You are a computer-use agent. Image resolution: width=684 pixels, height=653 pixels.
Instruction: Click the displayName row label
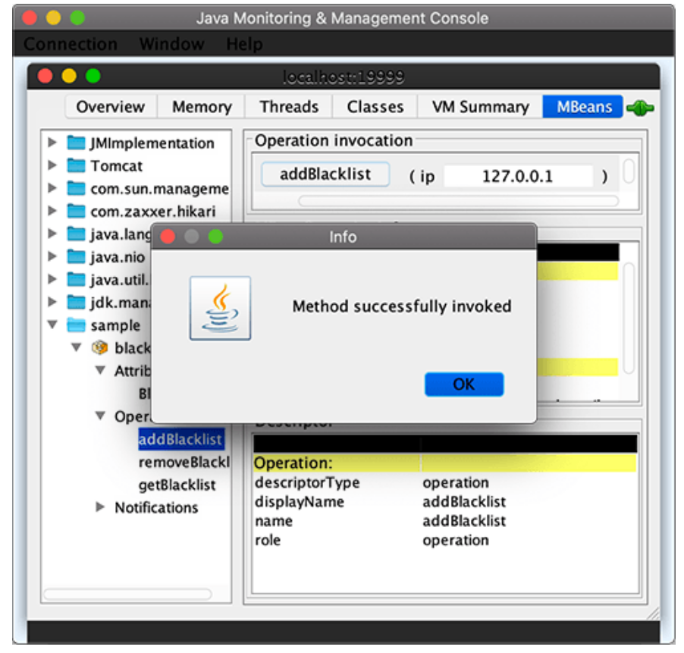click(300, 502)
